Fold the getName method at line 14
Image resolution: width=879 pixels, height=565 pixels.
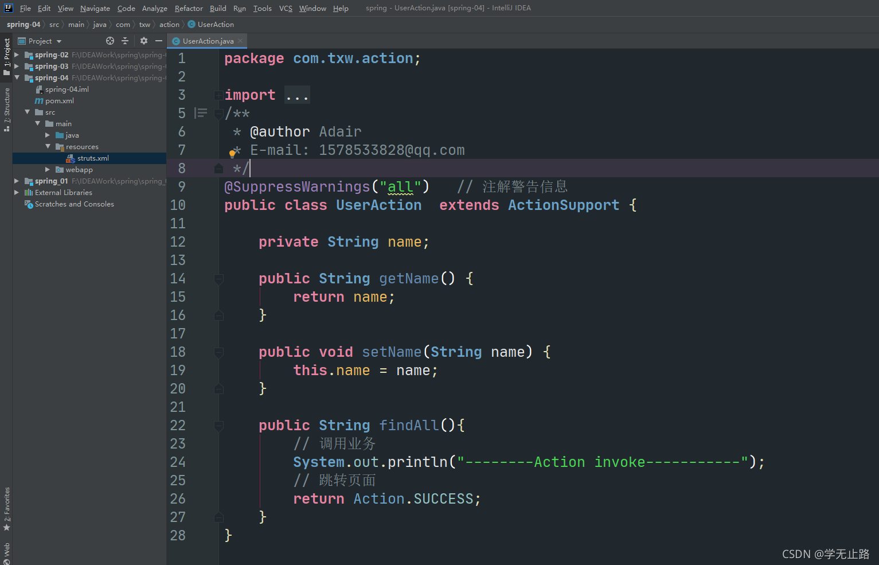pos(218,279)
